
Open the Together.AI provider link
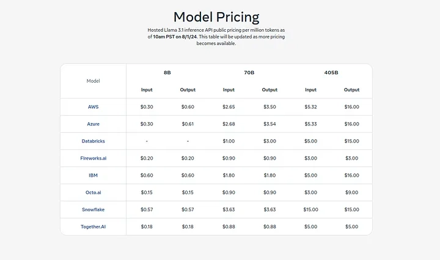coord(93,226)
